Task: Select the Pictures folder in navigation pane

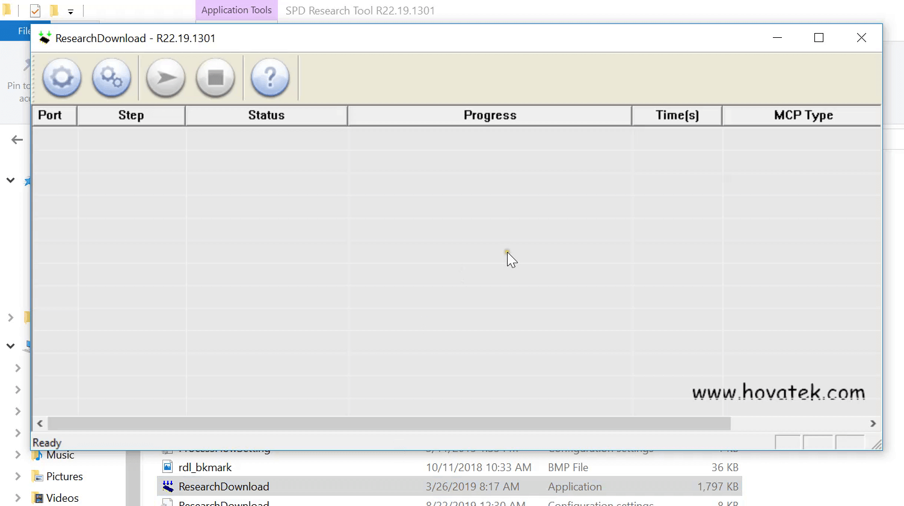Action: click(x=64, y=477)
